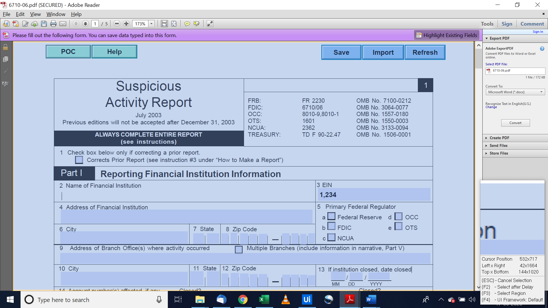Screen dimensions: 548x308
Task: Click Highlight Existing Fields button
Action: 446,35
